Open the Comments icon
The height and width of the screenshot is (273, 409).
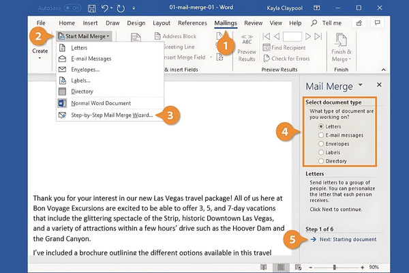click(377, 23)
